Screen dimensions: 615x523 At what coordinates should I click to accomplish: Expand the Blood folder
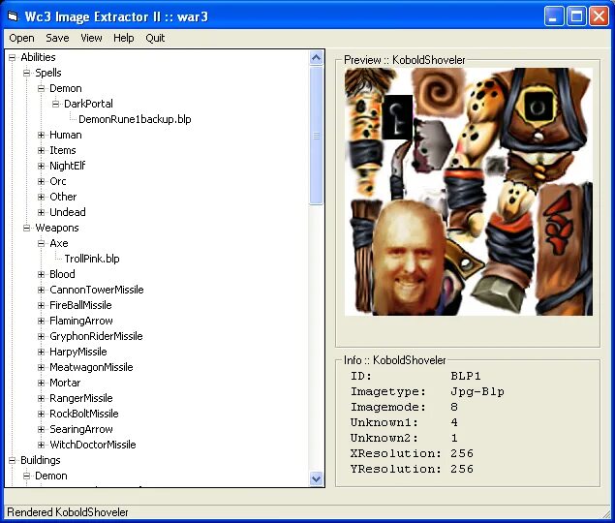[x=42, y=275]
